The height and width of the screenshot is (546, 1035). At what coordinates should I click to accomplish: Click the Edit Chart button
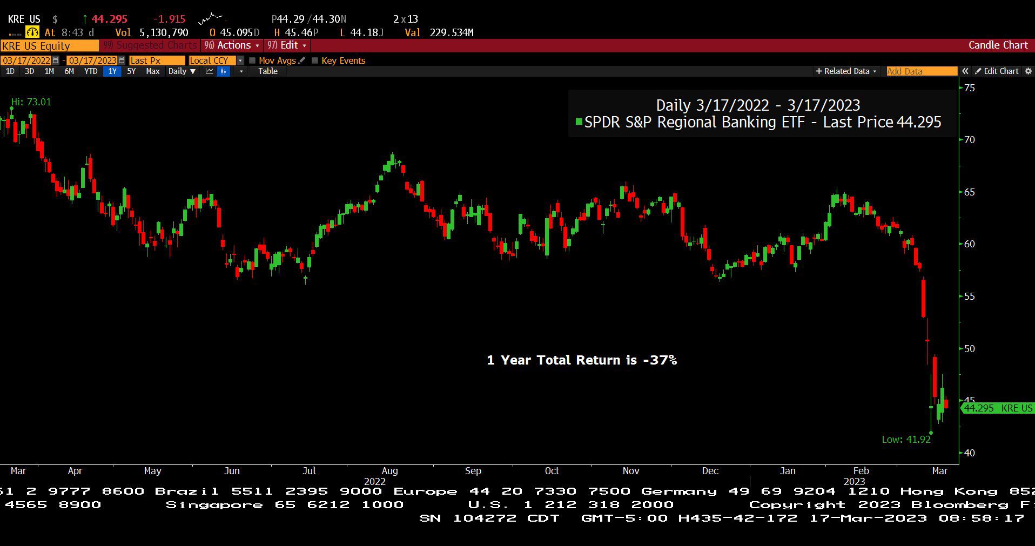[997, 71]
